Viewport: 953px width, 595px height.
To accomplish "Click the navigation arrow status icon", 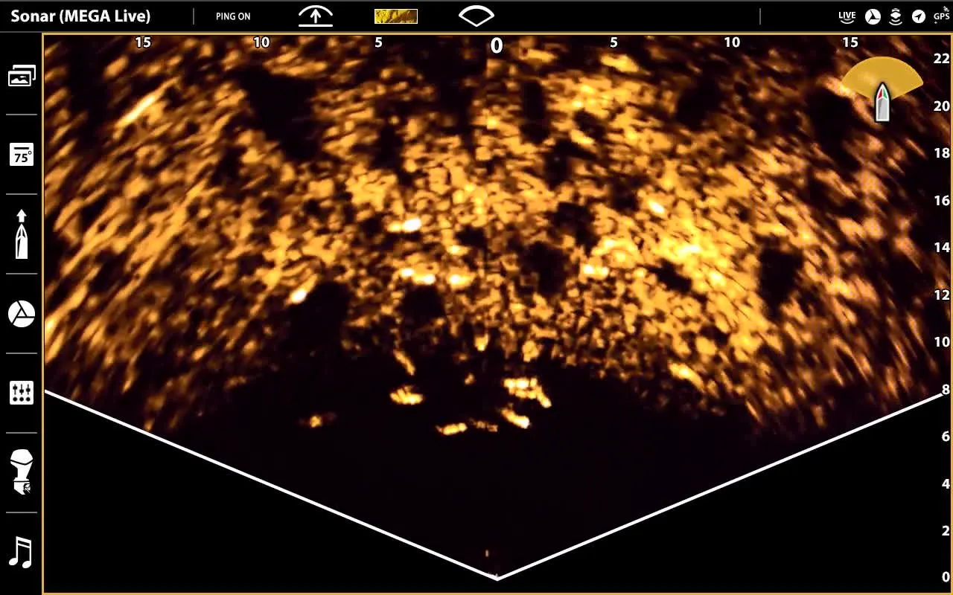I will pos(919,16).
